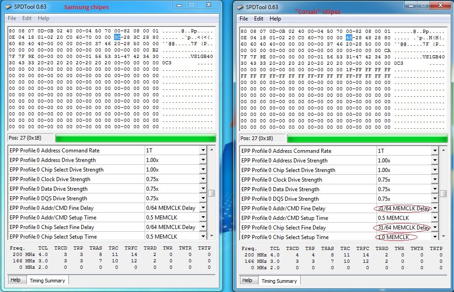Expand Data Drive Strength dropdown in right window

pos(435,189)
